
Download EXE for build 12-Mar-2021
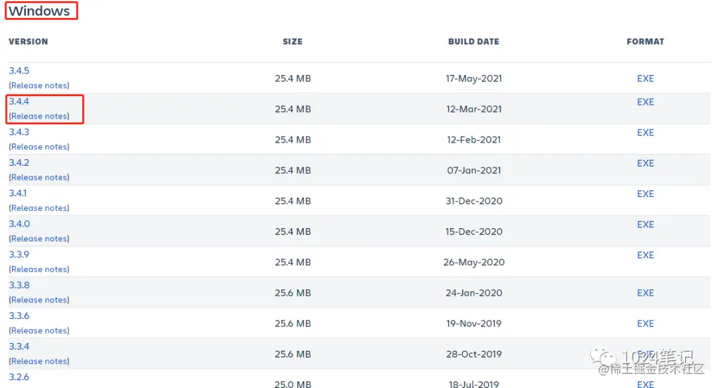tap(645, 102)
